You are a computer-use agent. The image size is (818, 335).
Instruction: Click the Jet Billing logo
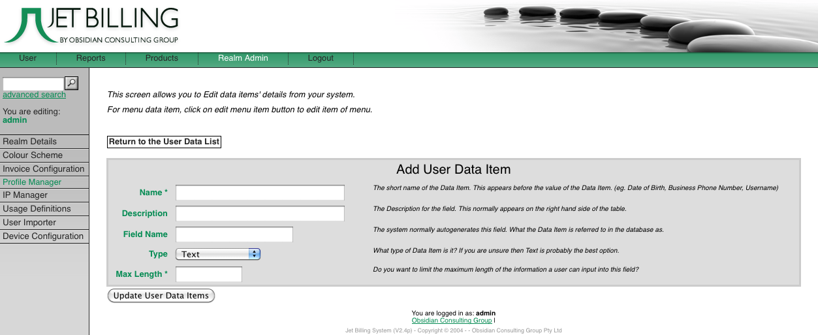point(91,26)
